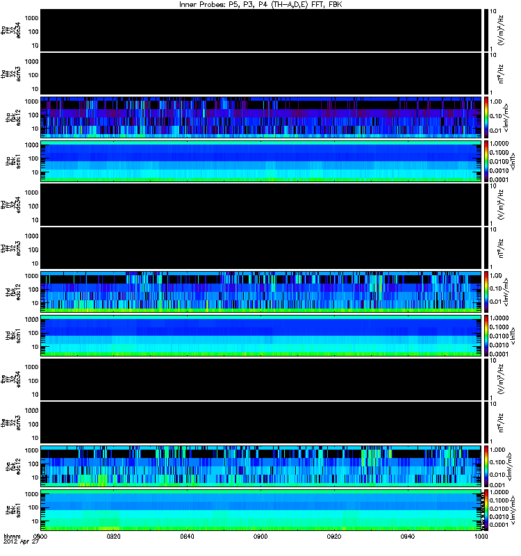
Task: Select the 0900 time axis label
Action: click(260, 536)
